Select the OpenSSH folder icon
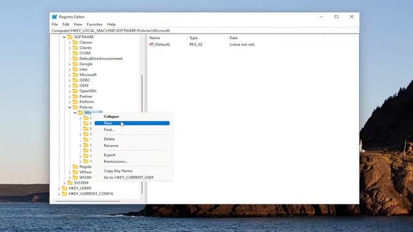 [x=76, y=91]
